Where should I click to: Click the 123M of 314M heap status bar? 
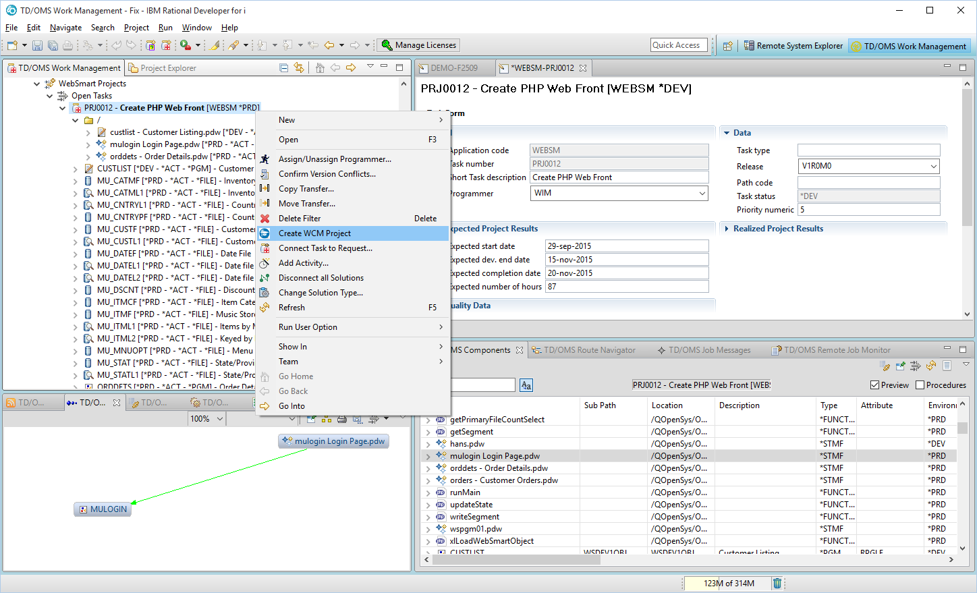pos(729,584)
